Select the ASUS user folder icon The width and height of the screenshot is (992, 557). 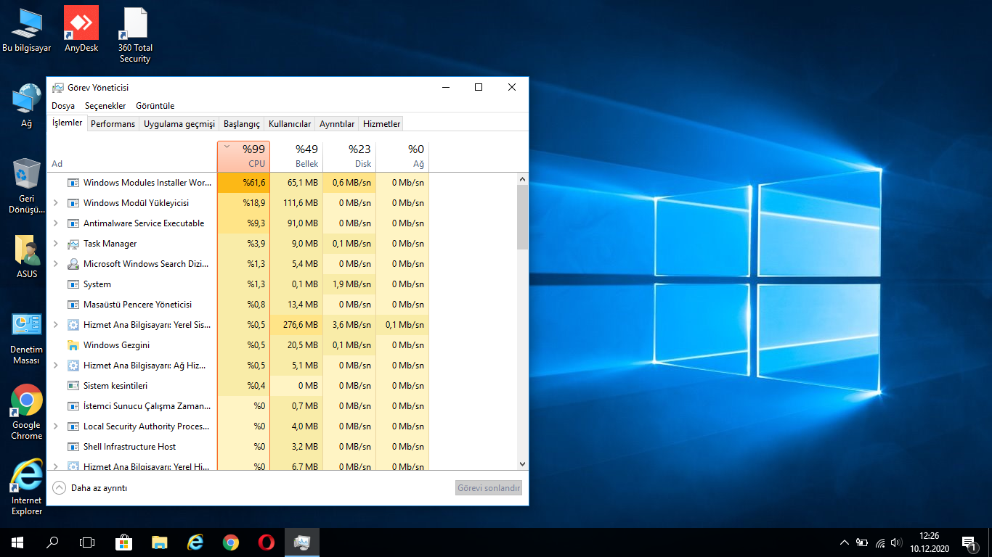pos(27,256)
